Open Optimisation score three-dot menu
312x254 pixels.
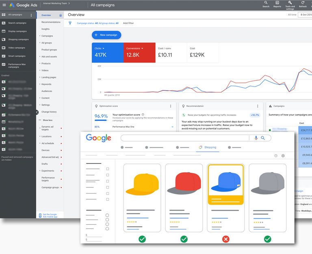pos(171,106)
